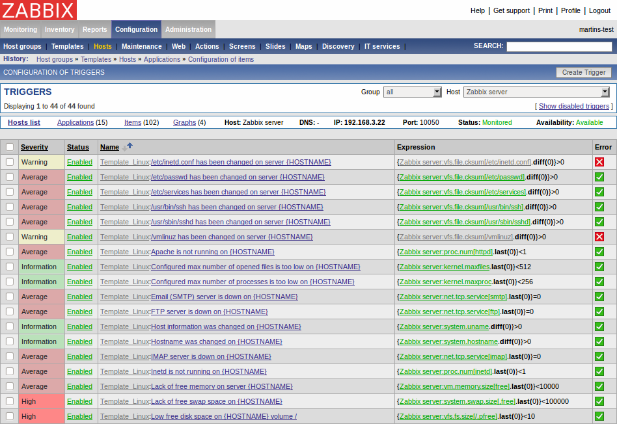Click green status icon for kernel.maxfiles trigger
The image size is (617, 424).
click(x=599, y=267)
